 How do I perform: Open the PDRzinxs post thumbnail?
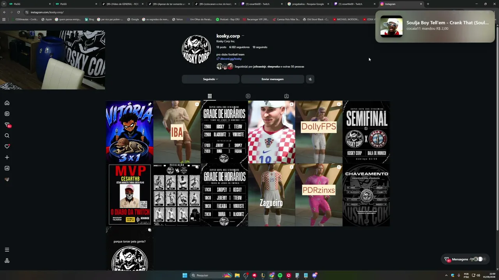click(x=319, y=195)
